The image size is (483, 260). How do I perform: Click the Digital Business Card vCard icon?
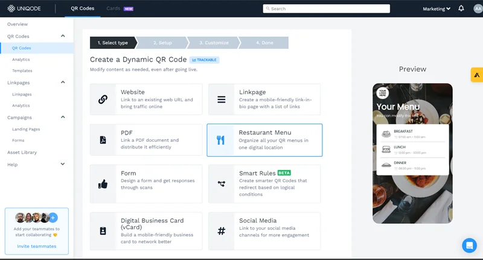[x=103, y=231]
